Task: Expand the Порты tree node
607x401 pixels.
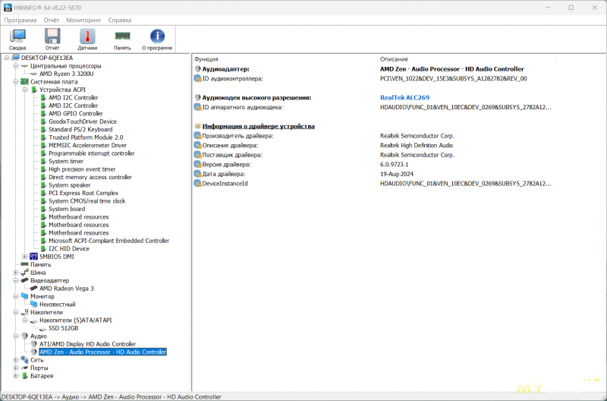Action: click(x=15, y=368)
